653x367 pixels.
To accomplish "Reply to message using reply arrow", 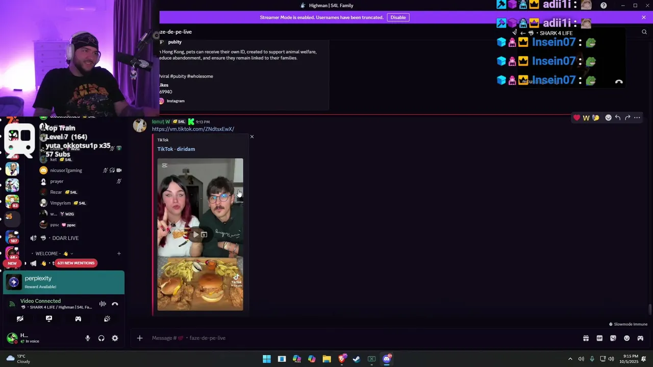I will click(x=618, y=118).
